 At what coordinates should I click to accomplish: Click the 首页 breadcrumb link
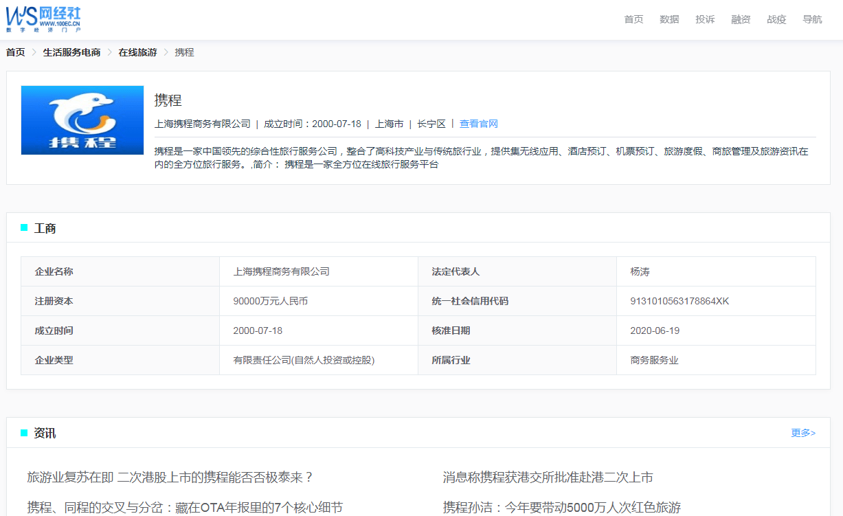16,52
